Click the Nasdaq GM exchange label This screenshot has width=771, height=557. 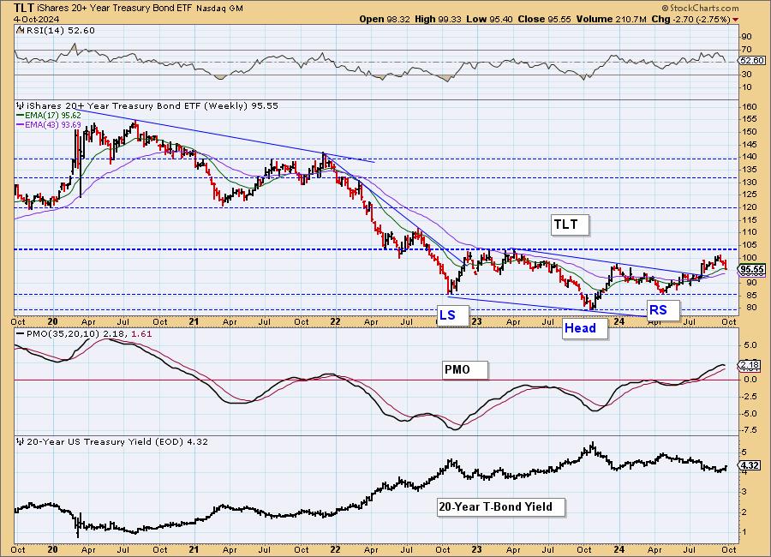coord(219,9)
